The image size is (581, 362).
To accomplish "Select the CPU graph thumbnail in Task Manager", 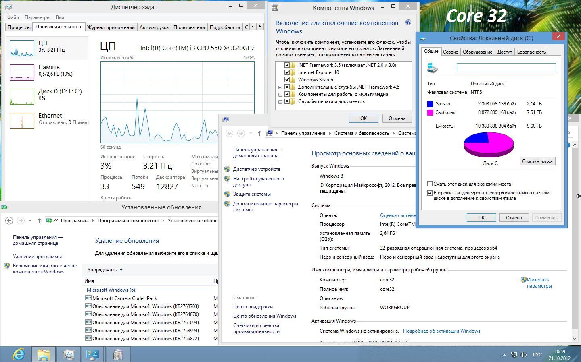I will [x=22, y=48].
